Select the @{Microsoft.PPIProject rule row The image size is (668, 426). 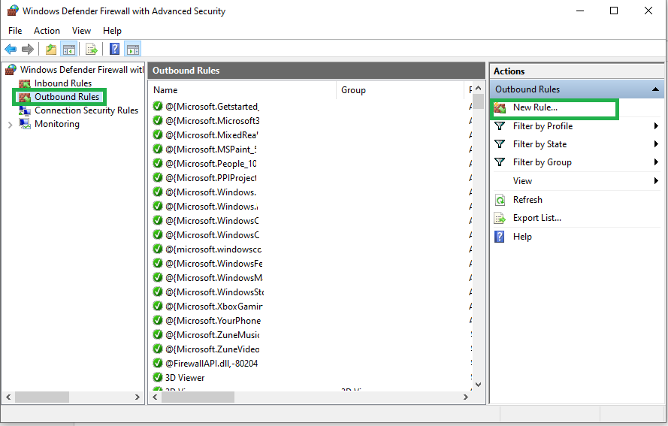pyautogui.click(x=211, y=177)
